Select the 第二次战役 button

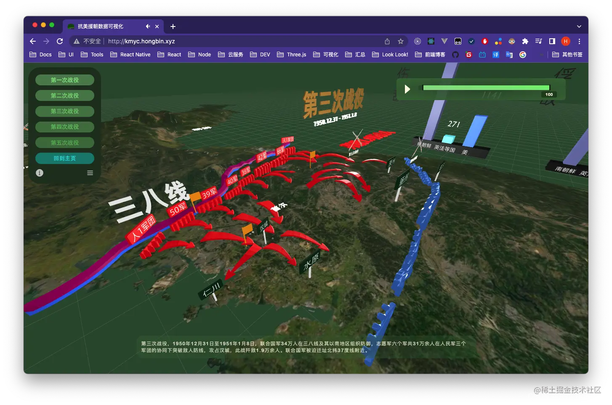click(x=65, y=95)
